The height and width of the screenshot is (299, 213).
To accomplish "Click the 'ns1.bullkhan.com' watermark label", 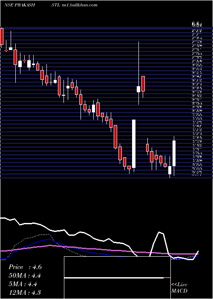I will tap(80, 5).
